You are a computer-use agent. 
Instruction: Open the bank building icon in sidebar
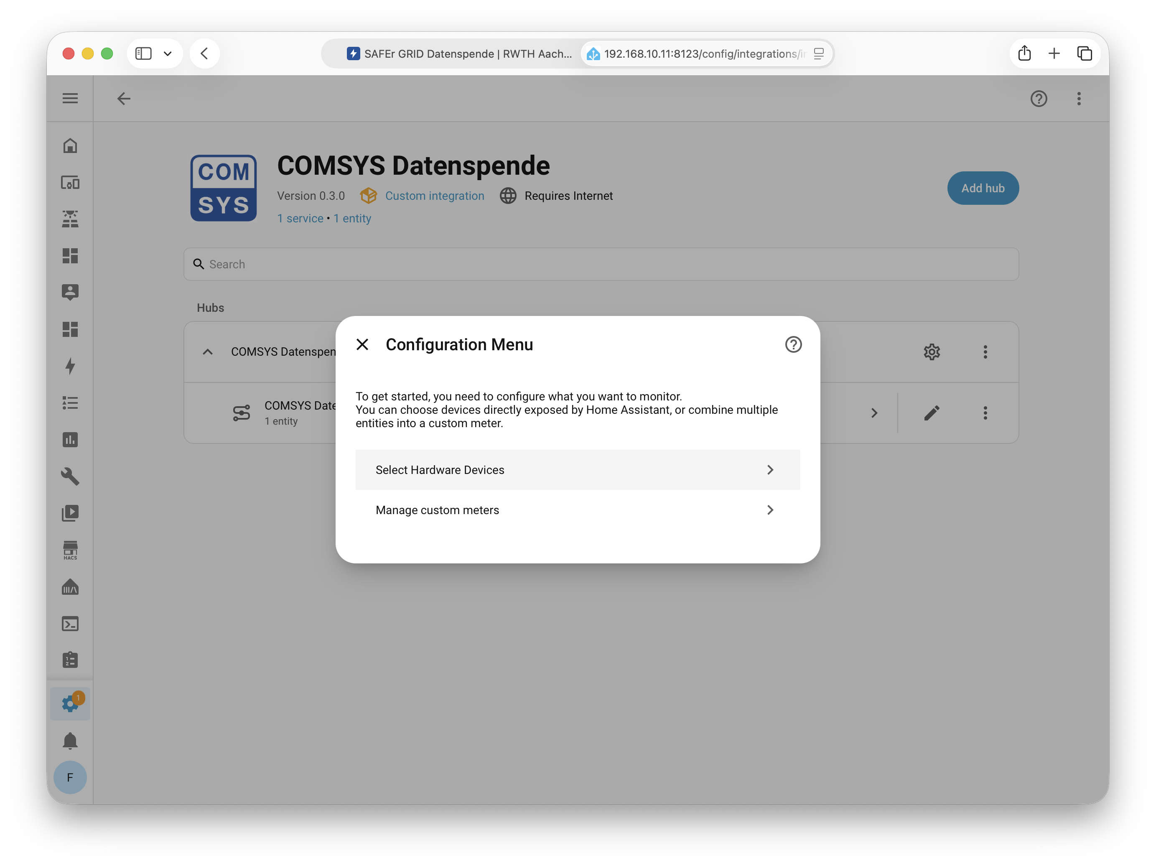[x=70, y=587]
